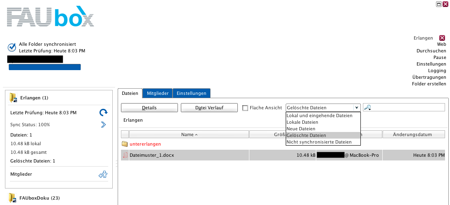Open the file filter dropdown arrow
The width and height of the screenshot is (450, 205).
tap(356, 108)
